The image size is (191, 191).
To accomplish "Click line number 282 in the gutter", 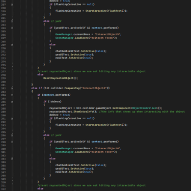I will click(4, 89).
